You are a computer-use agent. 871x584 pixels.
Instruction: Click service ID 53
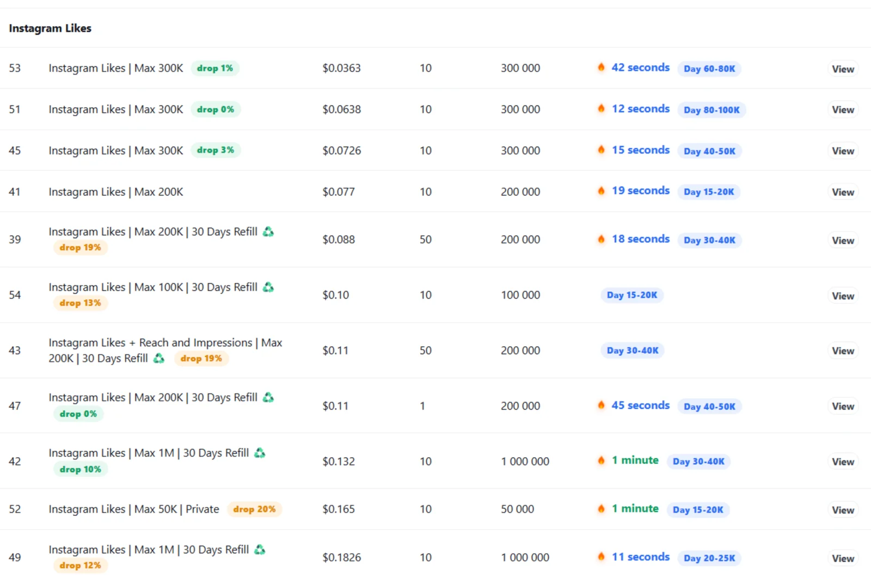pyautogui.click(x=15, y=68)
